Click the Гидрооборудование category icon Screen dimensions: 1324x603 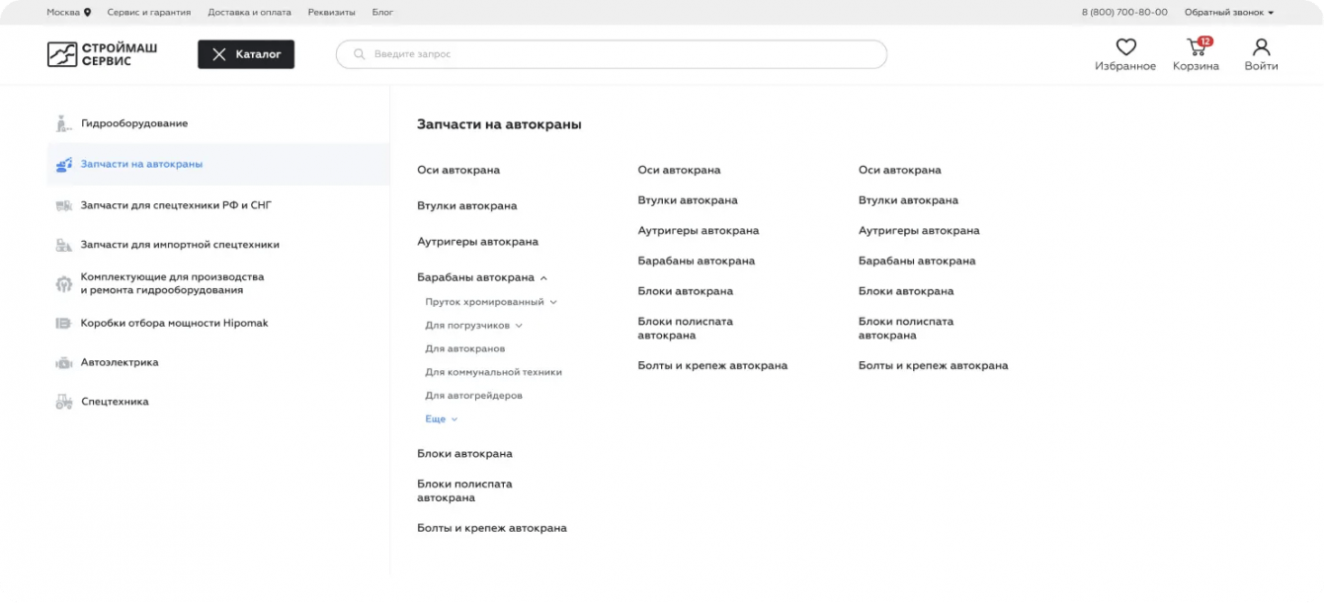(63, 123)
